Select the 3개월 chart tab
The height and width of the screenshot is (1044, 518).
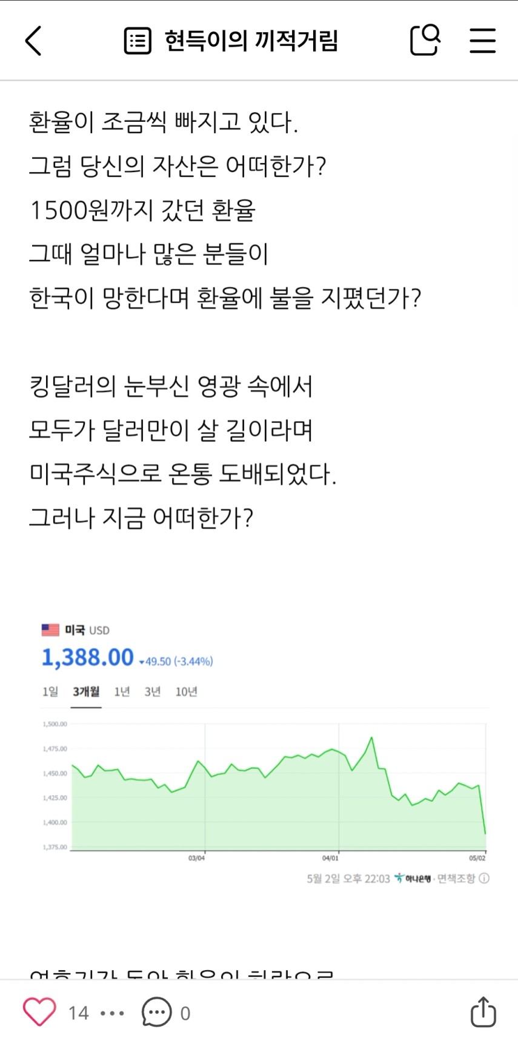click(x=86, y=691)
